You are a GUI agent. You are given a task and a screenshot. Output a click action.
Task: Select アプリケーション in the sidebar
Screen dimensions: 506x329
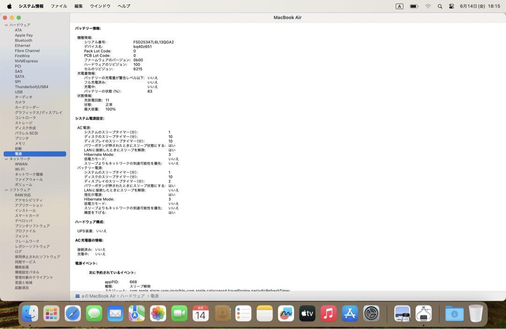point(29,205)
